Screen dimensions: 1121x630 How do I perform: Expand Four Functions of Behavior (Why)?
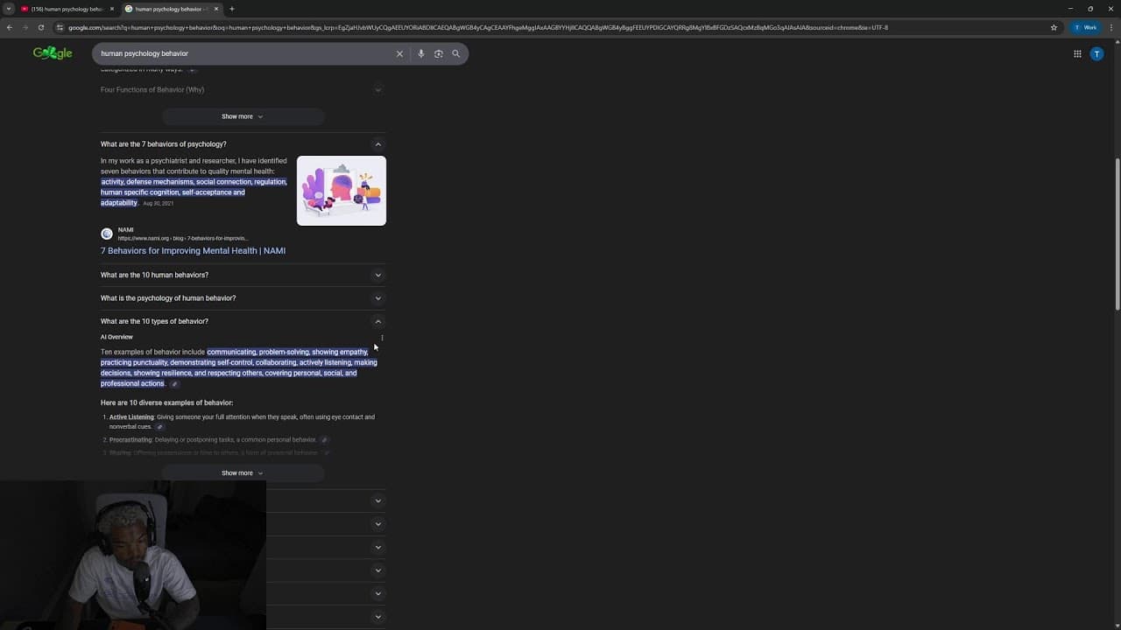coord(243,89)
